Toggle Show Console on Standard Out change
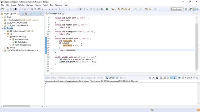 tap(172, 78)
